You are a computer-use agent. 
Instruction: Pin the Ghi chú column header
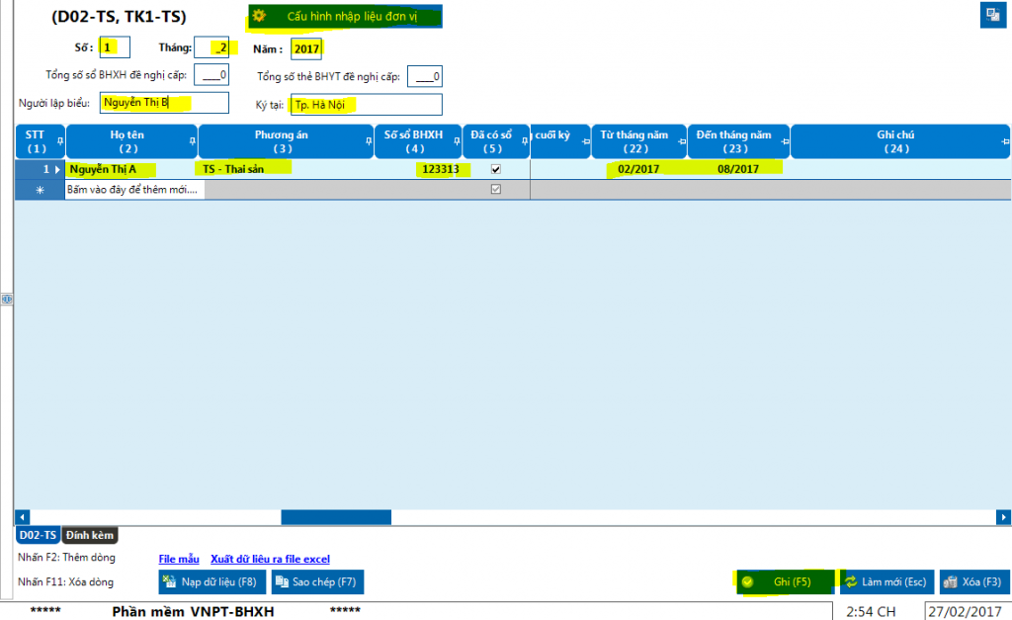click(x=1002, y=142)
